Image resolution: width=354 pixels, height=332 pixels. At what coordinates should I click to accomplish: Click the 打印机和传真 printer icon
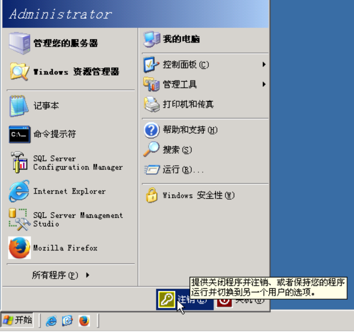click(152, 104)
